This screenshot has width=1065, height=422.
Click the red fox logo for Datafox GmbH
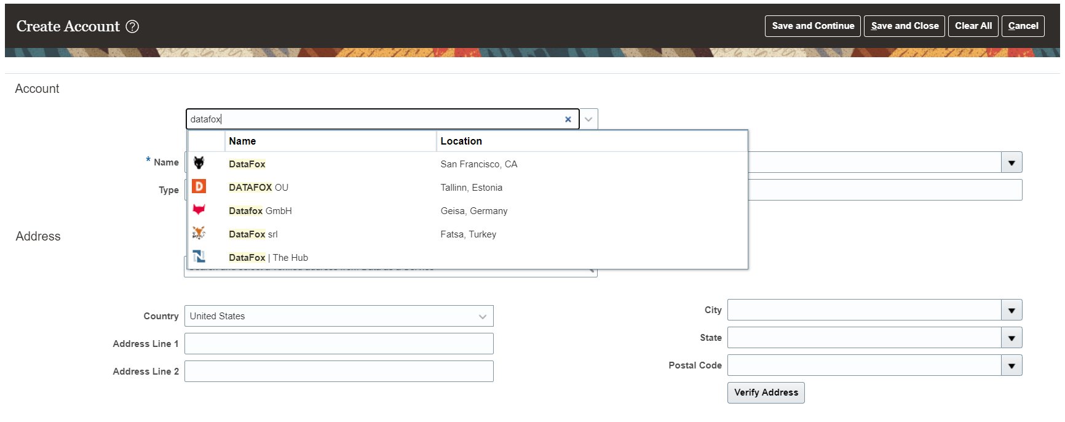click(x=199, y=210)
